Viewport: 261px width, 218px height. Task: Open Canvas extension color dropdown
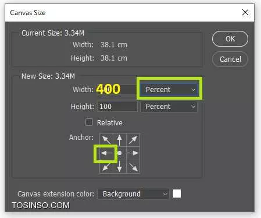(x=133, y=194)
